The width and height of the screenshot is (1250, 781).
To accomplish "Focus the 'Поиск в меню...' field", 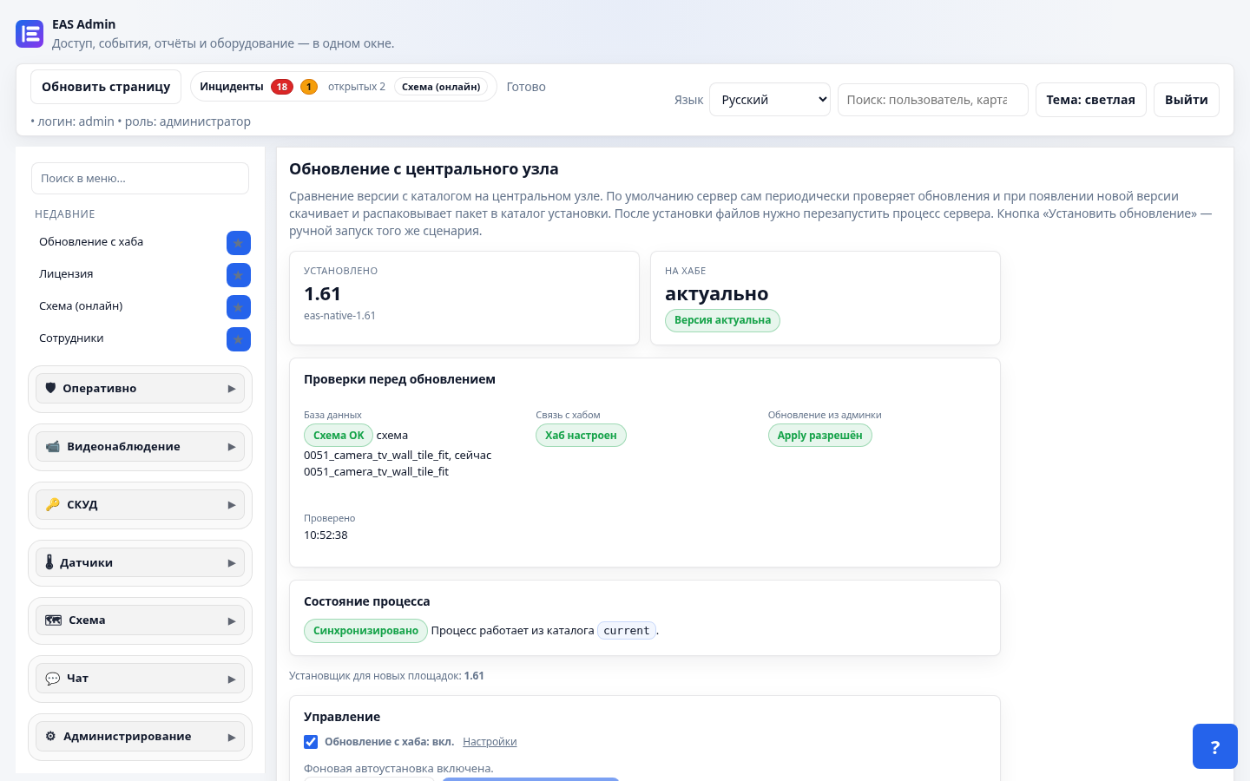I will (141, 179).
